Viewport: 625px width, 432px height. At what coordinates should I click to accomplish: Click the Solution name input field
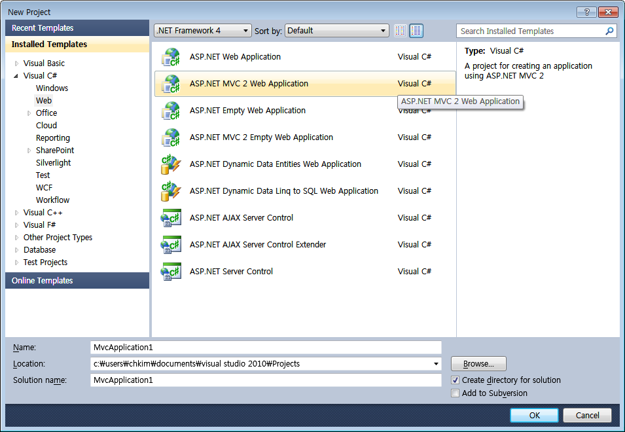pos(266,380)
